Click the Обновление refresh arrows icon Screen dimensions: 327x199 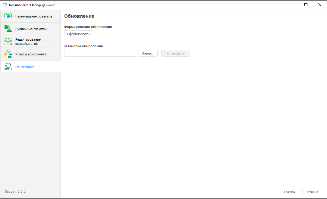tap(8, 67)
